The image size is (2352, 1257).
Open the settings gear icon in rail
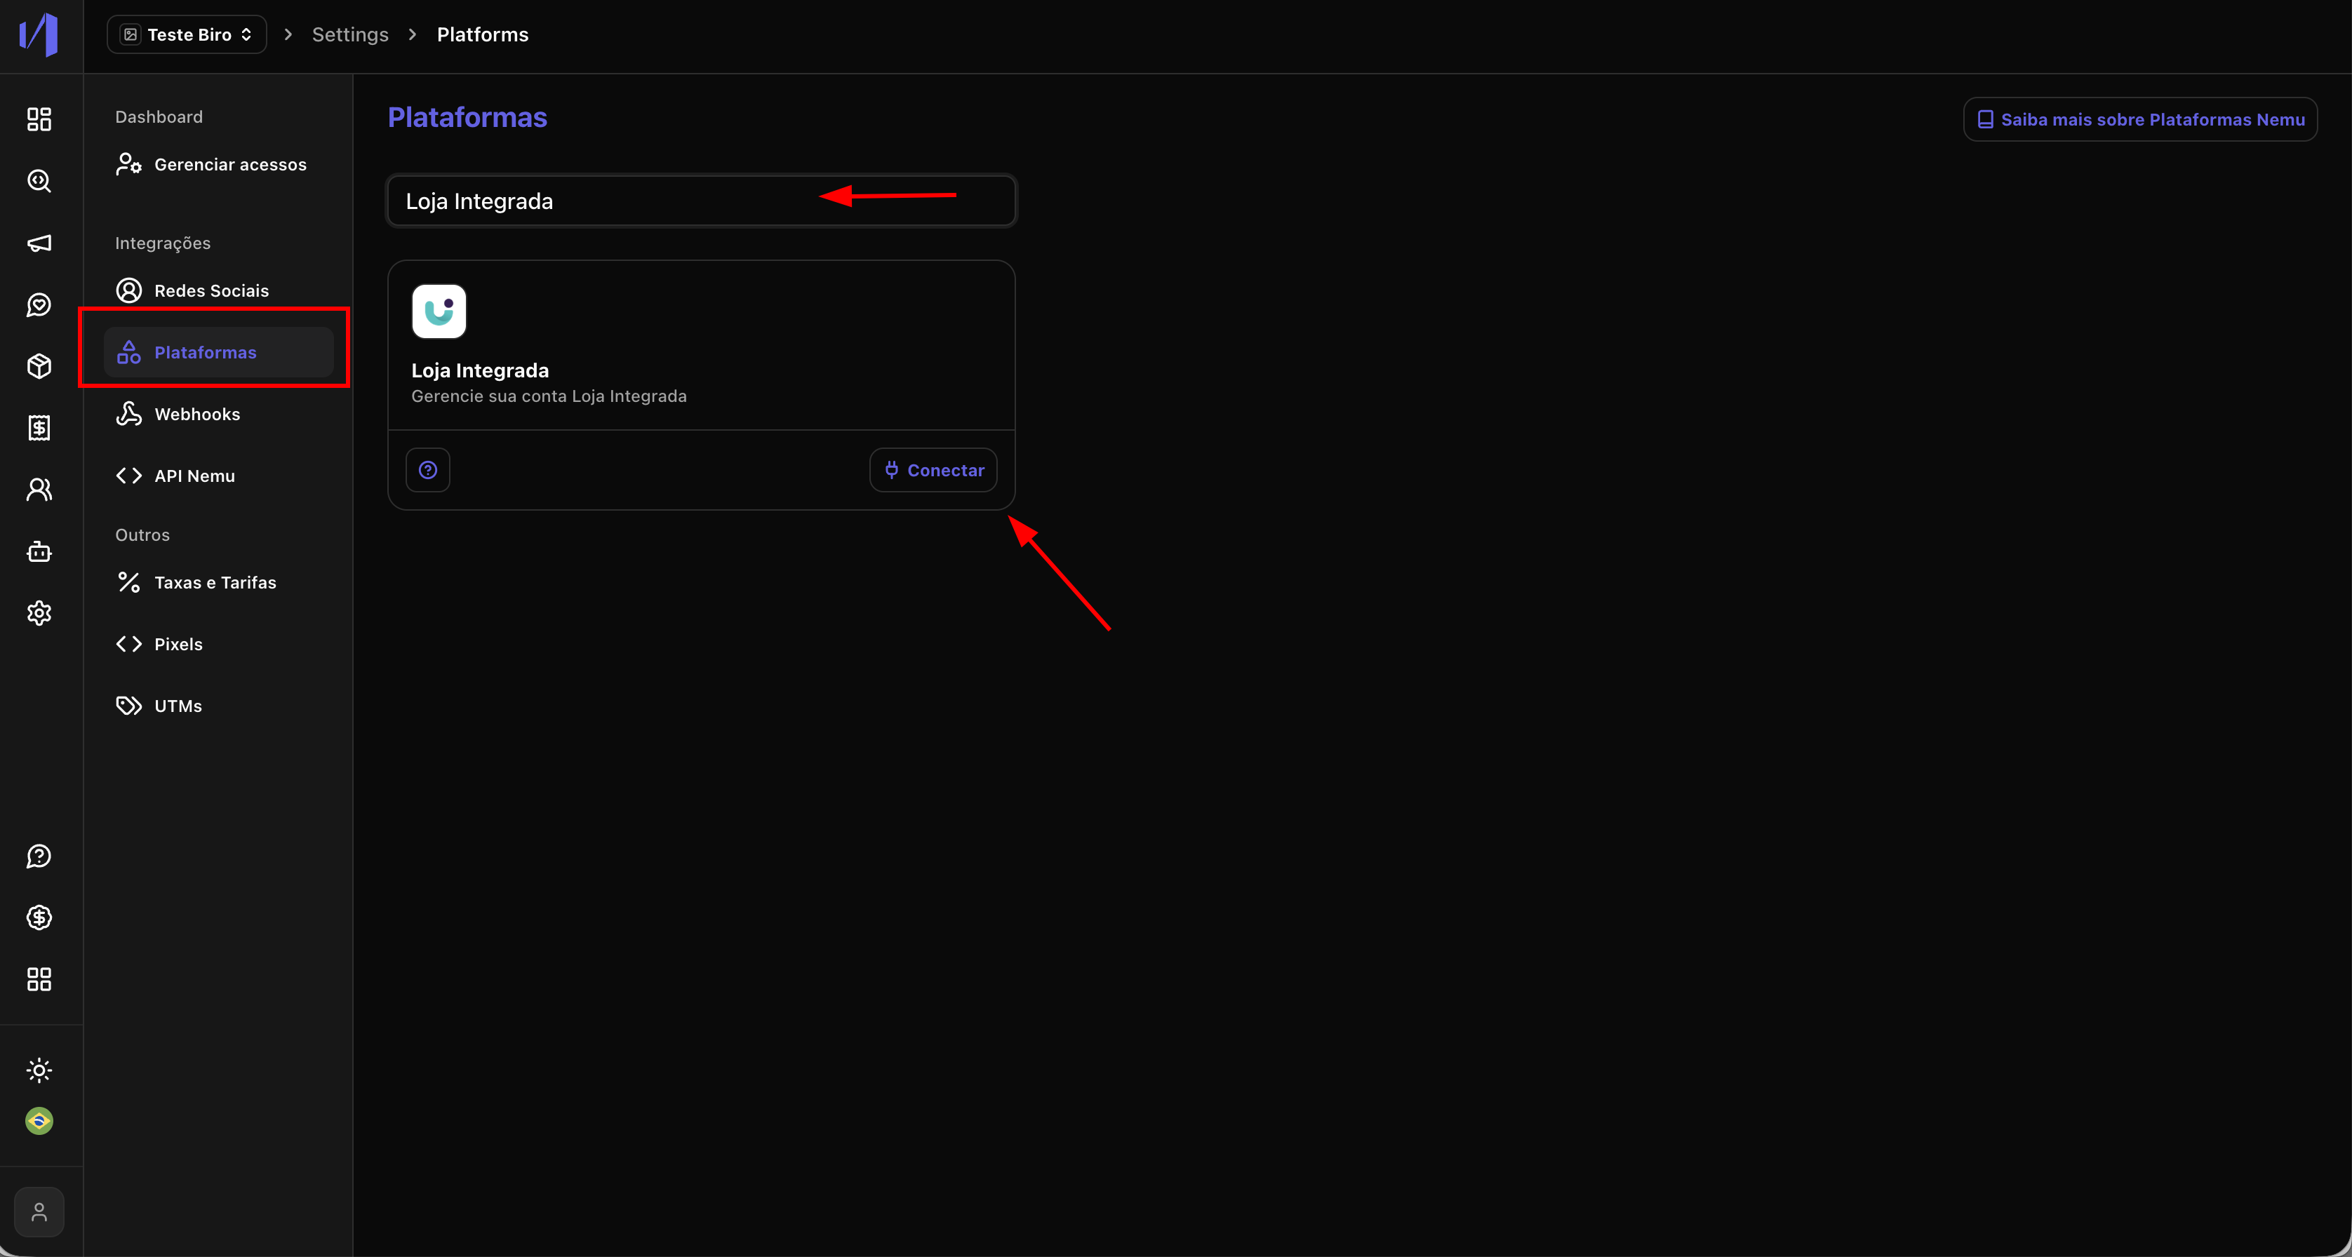click(39, 614)
